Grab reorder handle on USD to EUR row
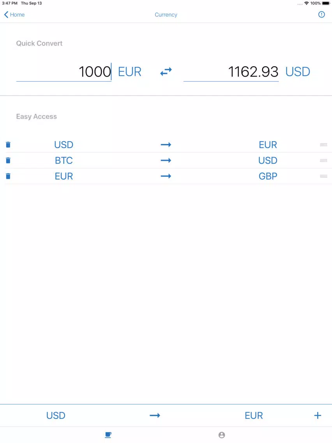Screen dimensions: 332x443 coord(323,145)
